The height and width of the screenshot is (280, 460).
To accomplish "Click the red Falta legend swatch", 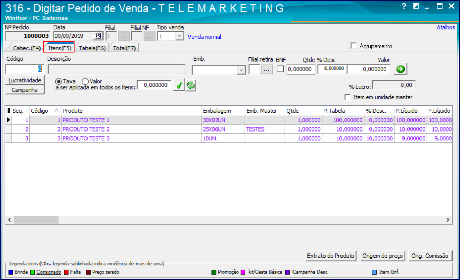I will (x=66, y=272).
